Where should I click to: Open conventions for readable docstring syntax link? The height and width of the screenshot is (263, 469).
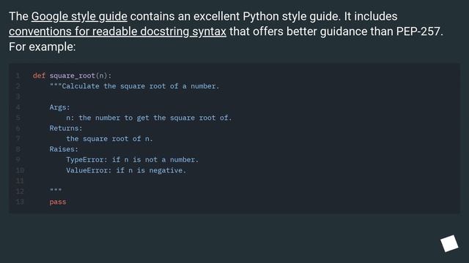click(x=117, y=31)
